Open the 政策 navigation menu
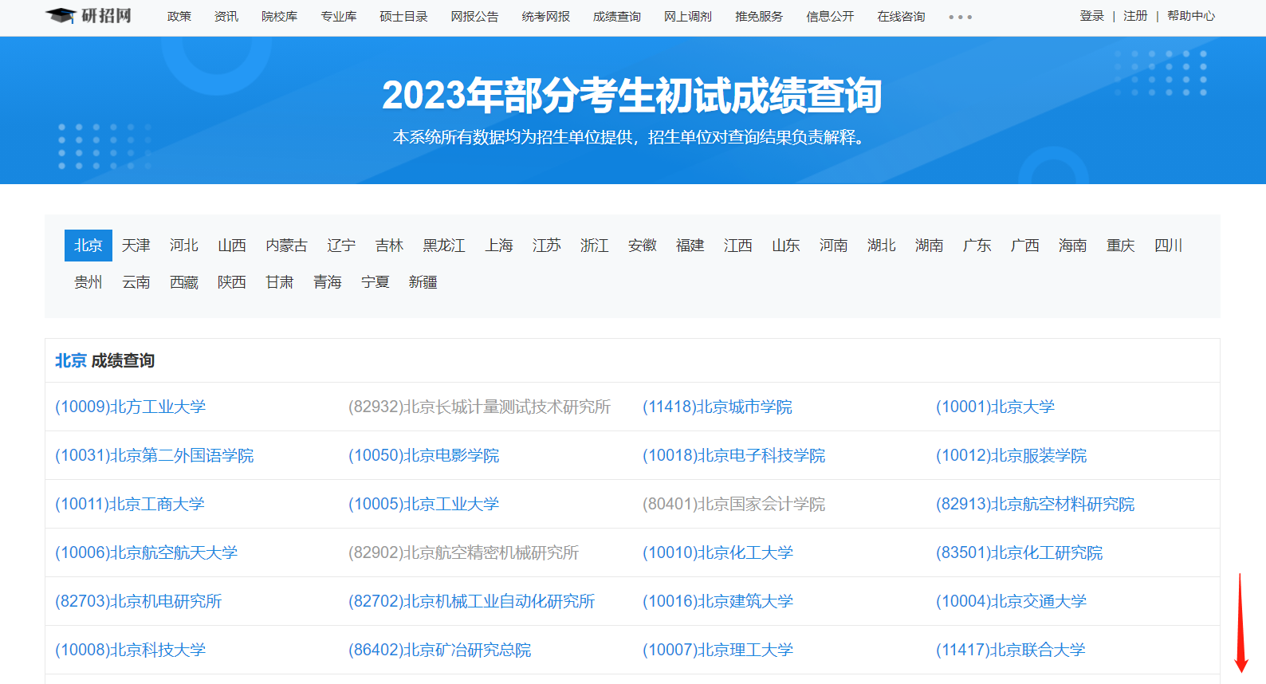Viewport: 1266px width, 684px height. pyautogui.click(x=179, y=16)
